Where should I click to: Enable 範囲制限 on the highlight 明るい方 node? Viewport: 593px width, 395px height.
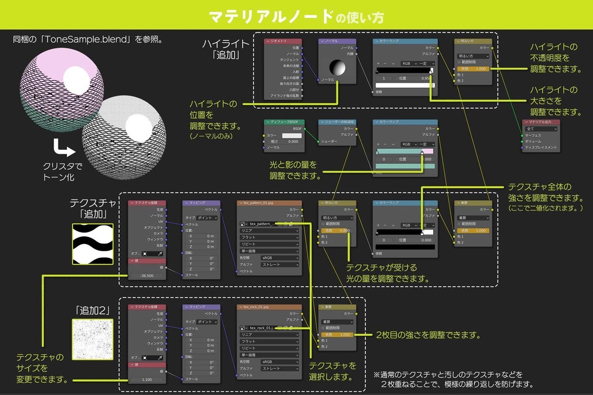pyautogui.click(x=459, y=61)
